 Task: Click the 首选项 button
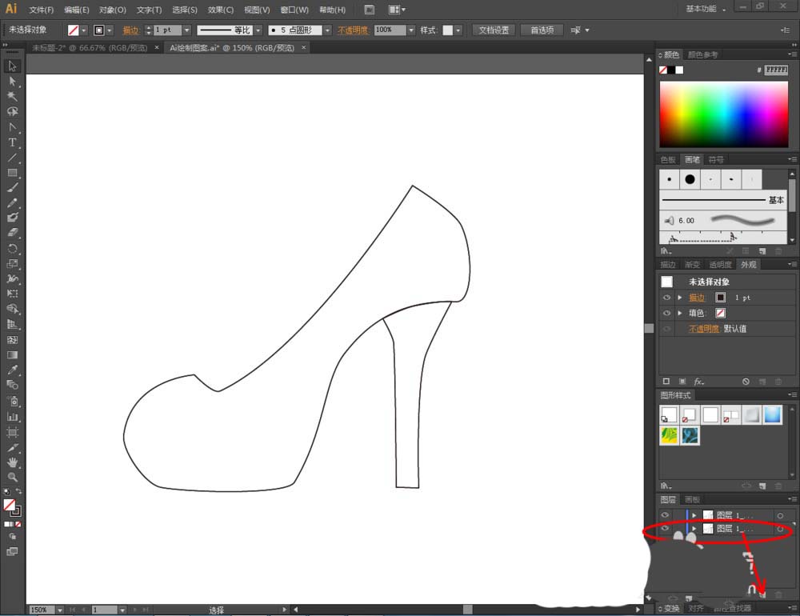542,30
